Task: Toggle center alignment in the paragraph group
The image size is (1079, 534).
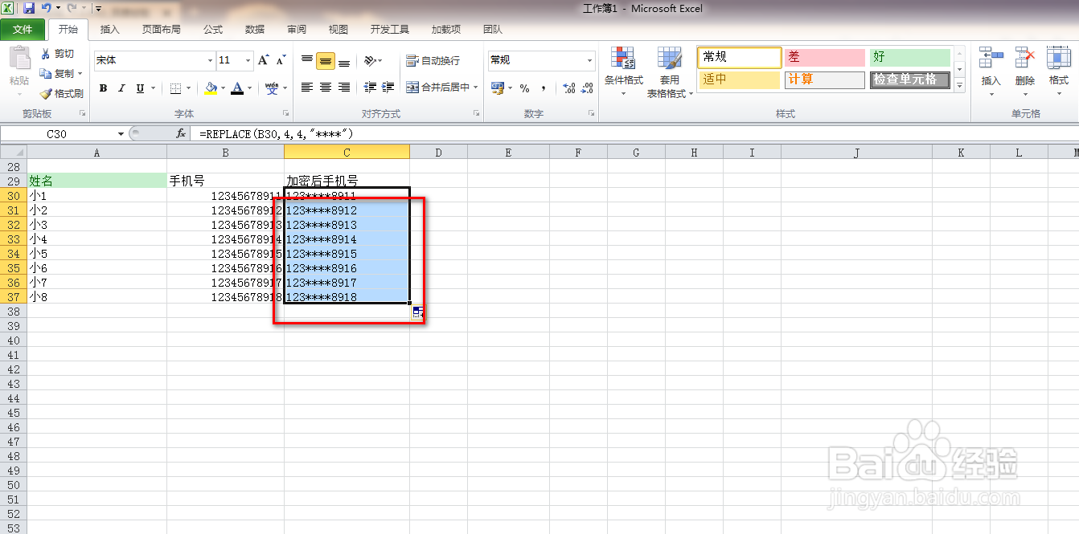Action: pos(324,88)
